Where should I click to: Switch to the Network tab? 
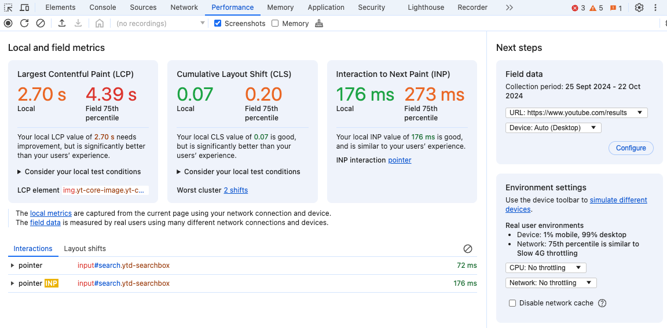point(184,8)
